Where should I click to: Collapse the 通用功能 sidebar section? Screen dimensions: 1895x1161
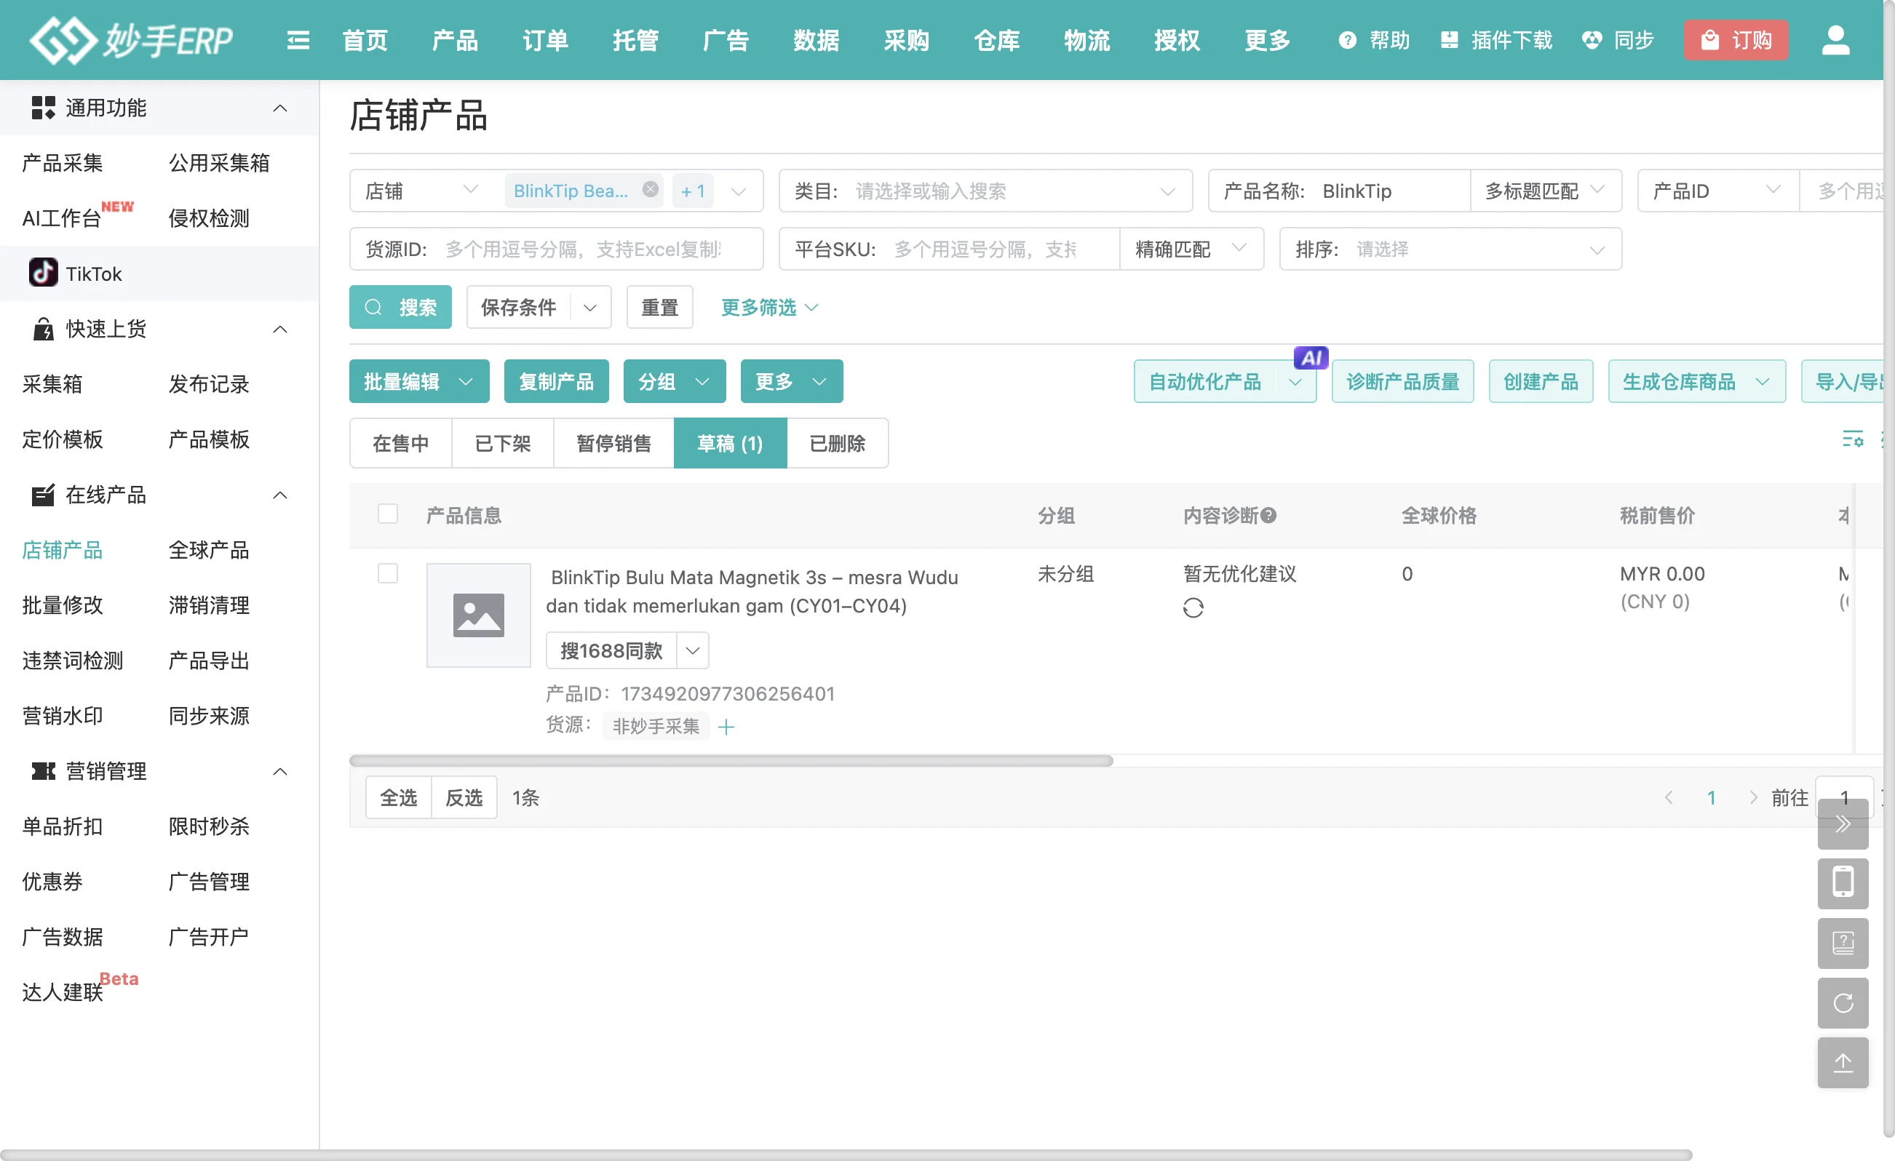pyautogui.click(x=280, y=108)
